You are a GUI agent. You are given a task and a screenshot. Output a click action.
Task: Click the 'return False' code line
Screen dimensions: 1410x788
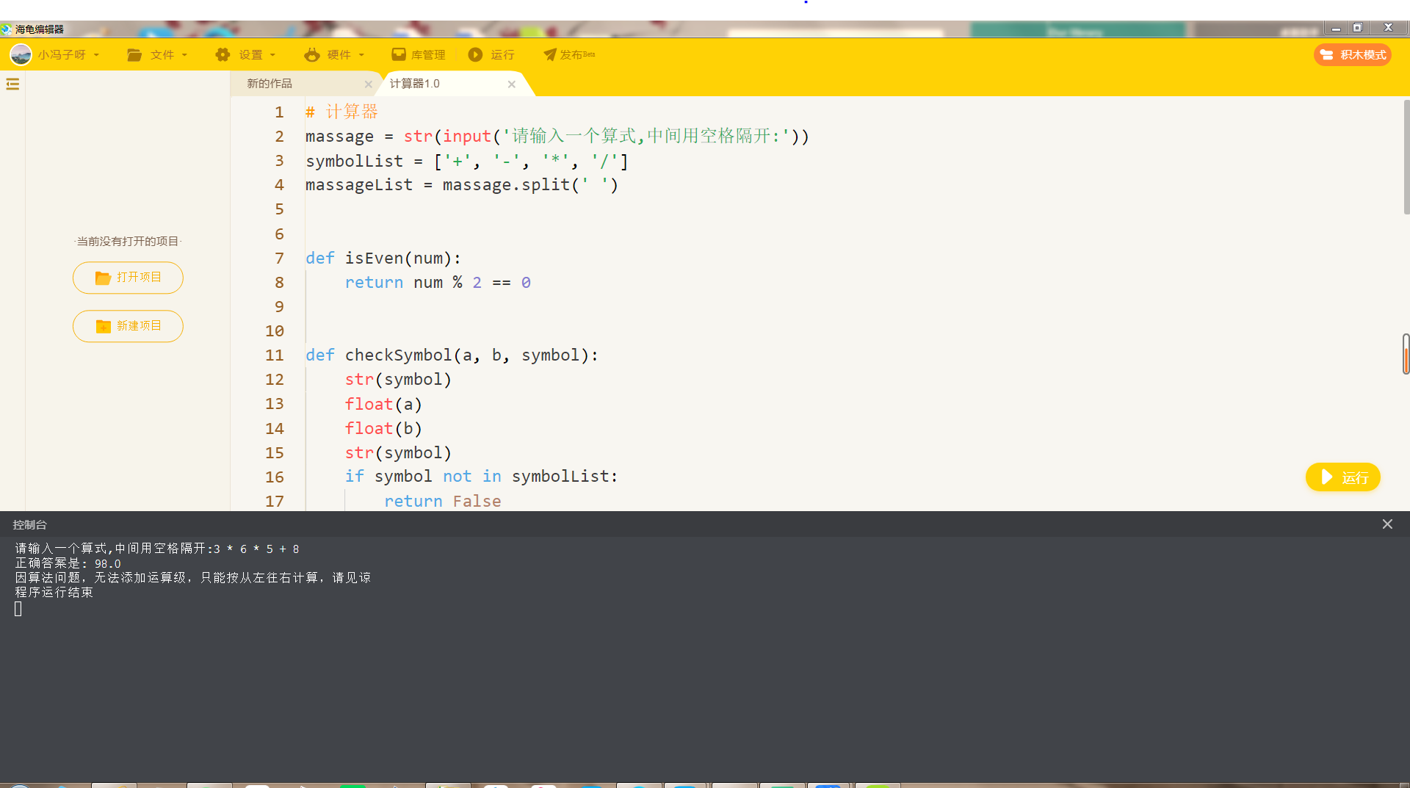click(x=443, y=502)
